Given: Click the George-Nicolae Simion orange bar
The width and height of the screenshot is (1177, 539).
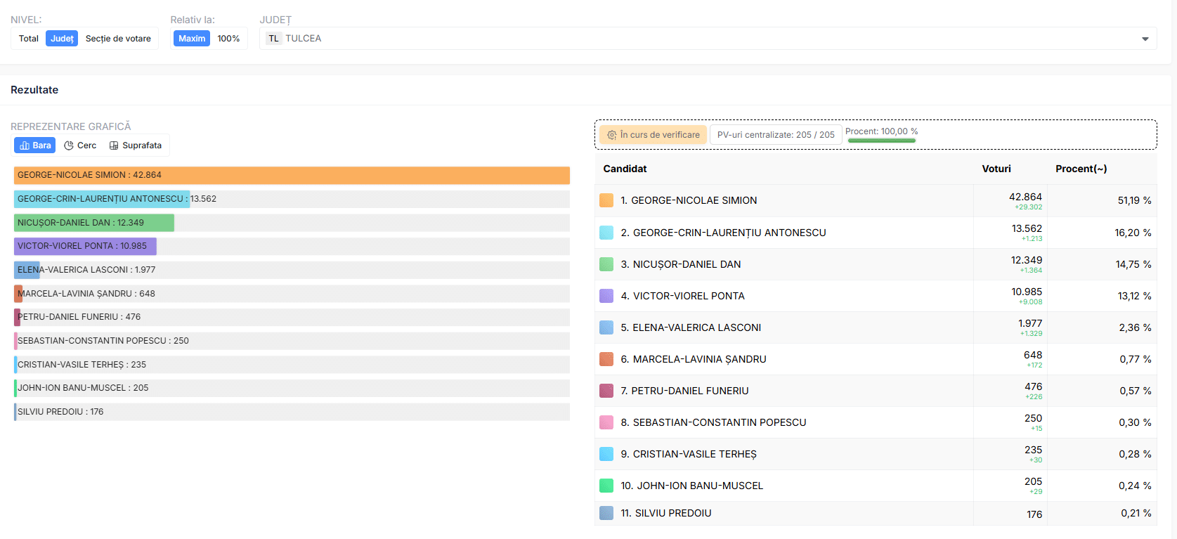Looking at the screenshot, I should (x=292, y=175).
